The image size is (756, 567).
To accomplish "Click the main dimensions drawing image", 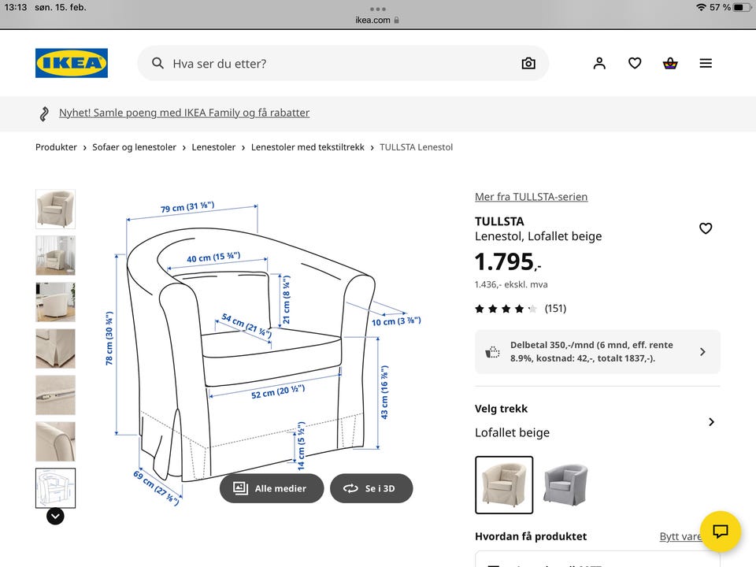I will pyautogui.click(x=263, y=352).
